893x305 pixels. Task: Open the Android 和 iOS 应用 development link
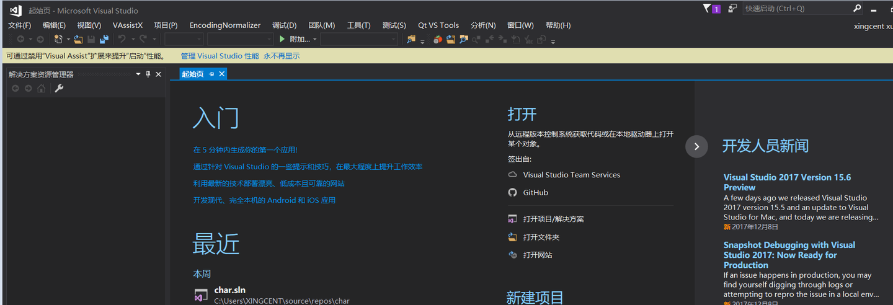[264, 200]
